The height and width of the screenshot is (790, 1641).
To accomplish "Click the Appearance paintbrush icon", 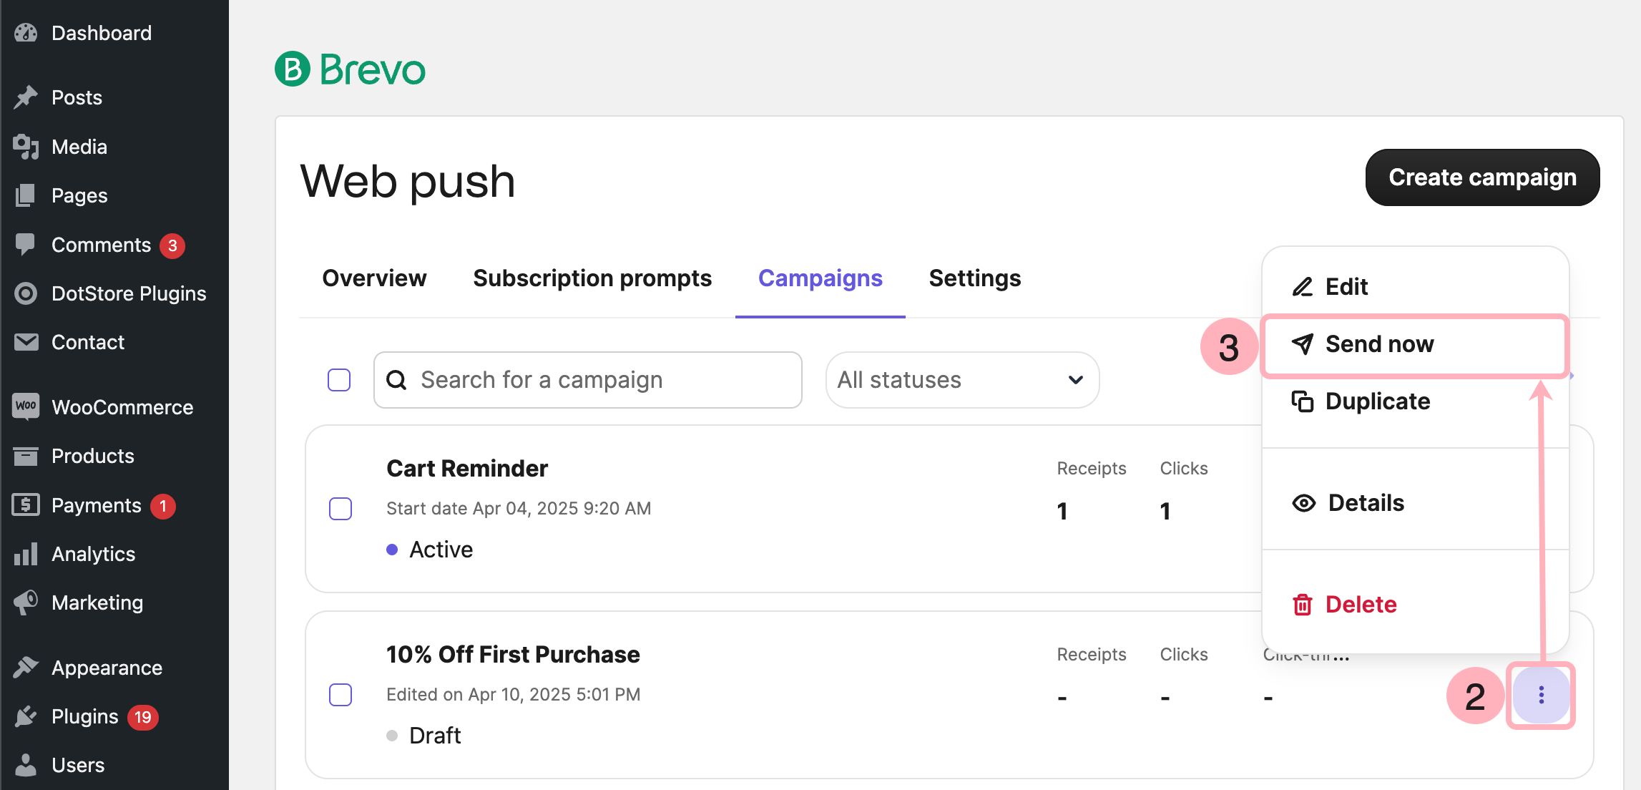I will 26,667.
